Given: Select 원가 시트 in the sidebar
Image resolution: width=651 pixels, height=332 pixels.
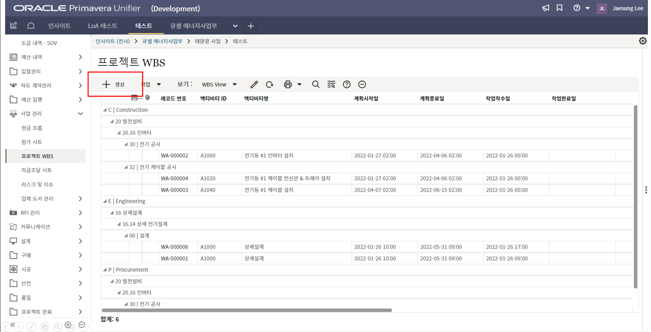Looking at the screenshot, I should [x=32, y=142].
